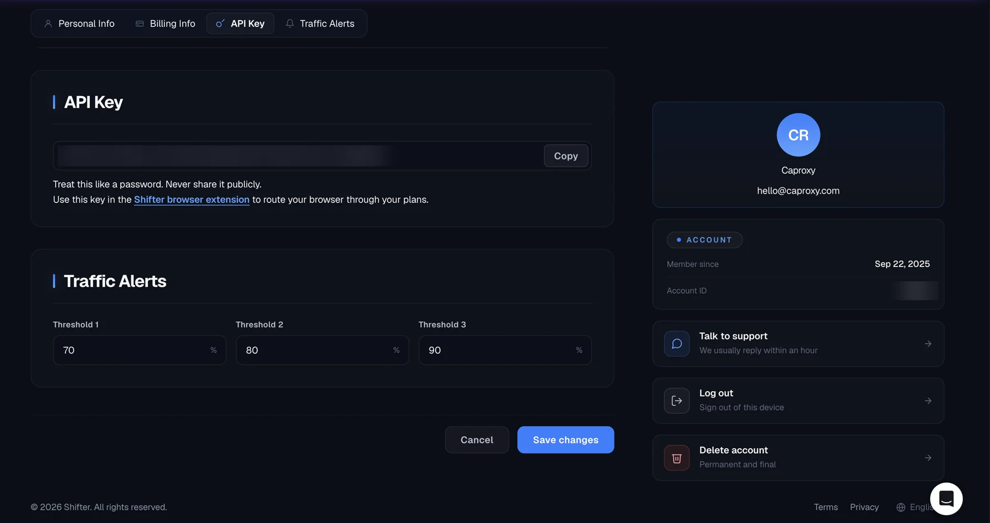Viewport: 990px width, 523px height.
Task: Switch to the Billing Info tab
Action: click(165, 24)
